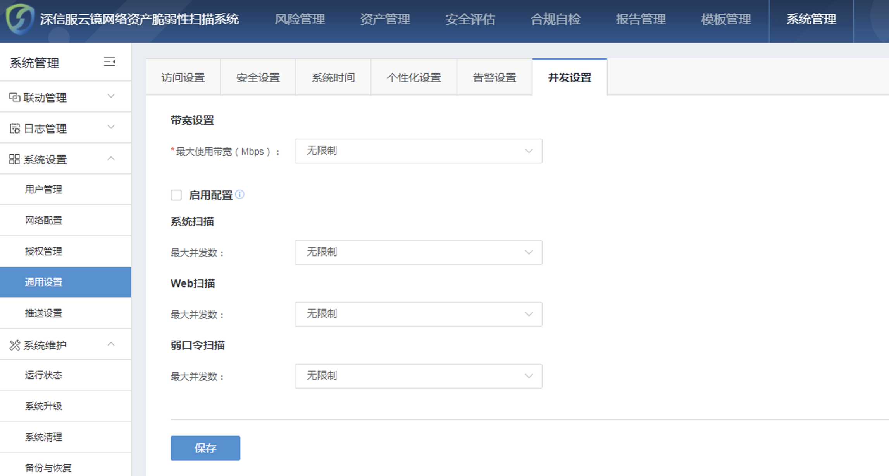Click the Sangfor shield logo icon
Image resolution: width=889 pixels, height=476 pixels.
[x=20, y=19]
